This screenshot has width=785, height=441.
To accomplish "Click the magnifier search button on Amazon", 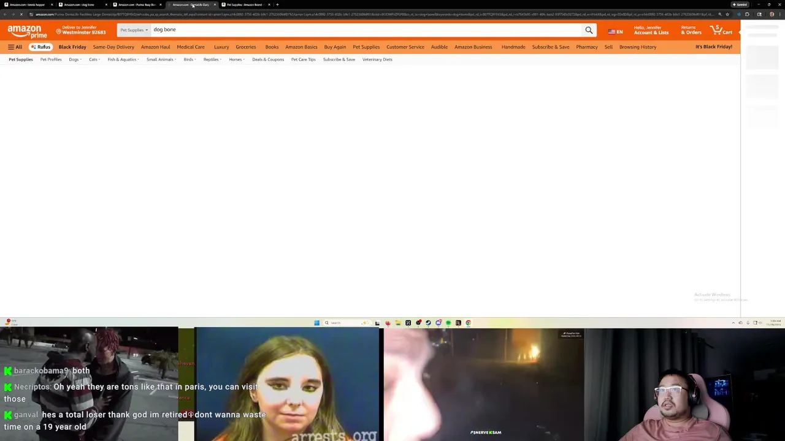I will pyautogui.click(x=589, y=30).
